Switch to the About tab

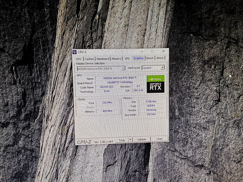pos(160,58)
